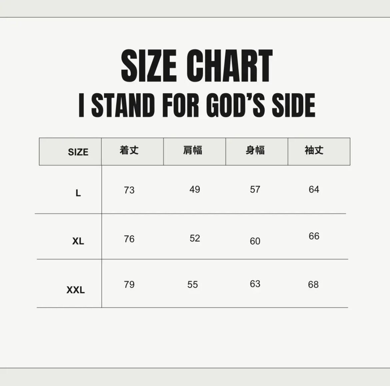Click the 袖丈 header cell
Screen dimensions: 390x386
(x=314, y=150)
